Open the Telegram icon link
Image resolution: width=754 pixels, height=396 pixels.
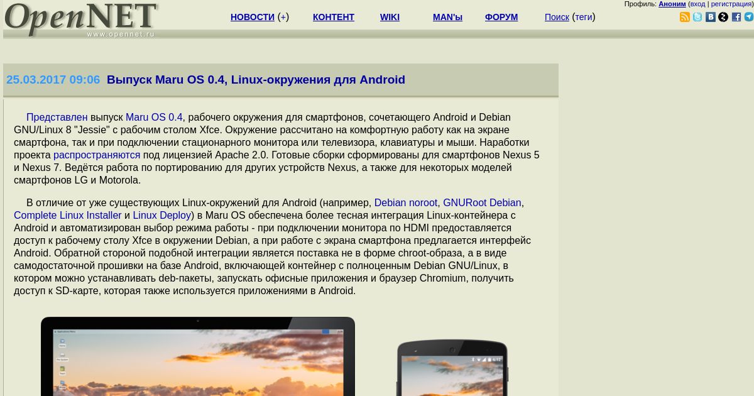pyautogui.click(x=749, y=17)
